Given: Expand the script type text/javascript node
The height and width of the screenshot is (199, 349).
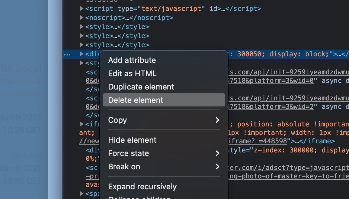Looking at the screenshot, I should point(82,8).
